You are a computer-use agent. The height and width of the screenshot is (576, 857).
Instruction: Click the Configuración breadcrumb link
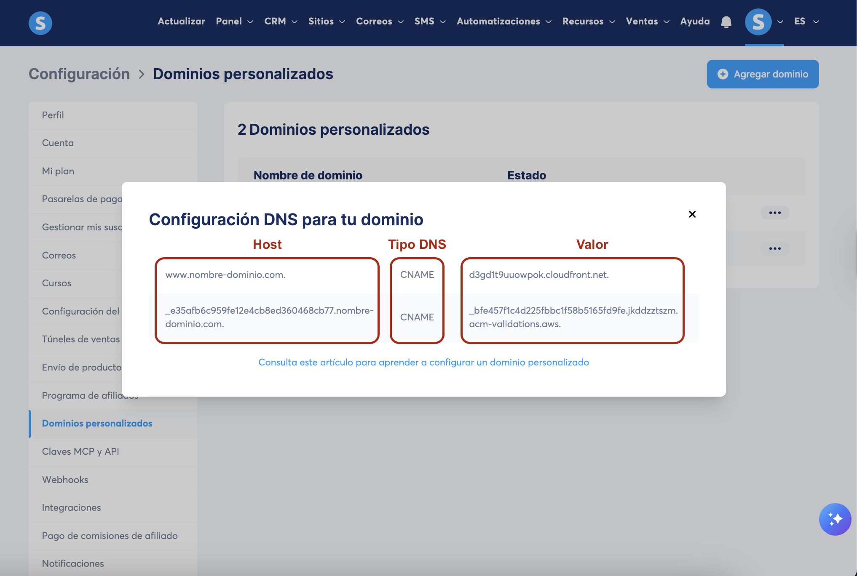click(79, 74)
